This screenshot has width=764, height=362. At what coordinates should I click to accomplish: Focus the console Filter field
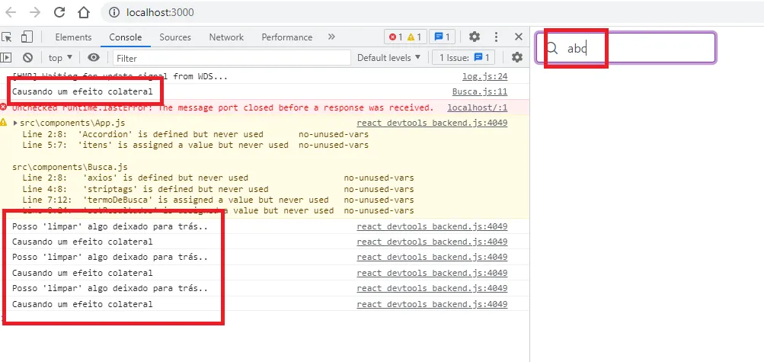click(232, 58)
